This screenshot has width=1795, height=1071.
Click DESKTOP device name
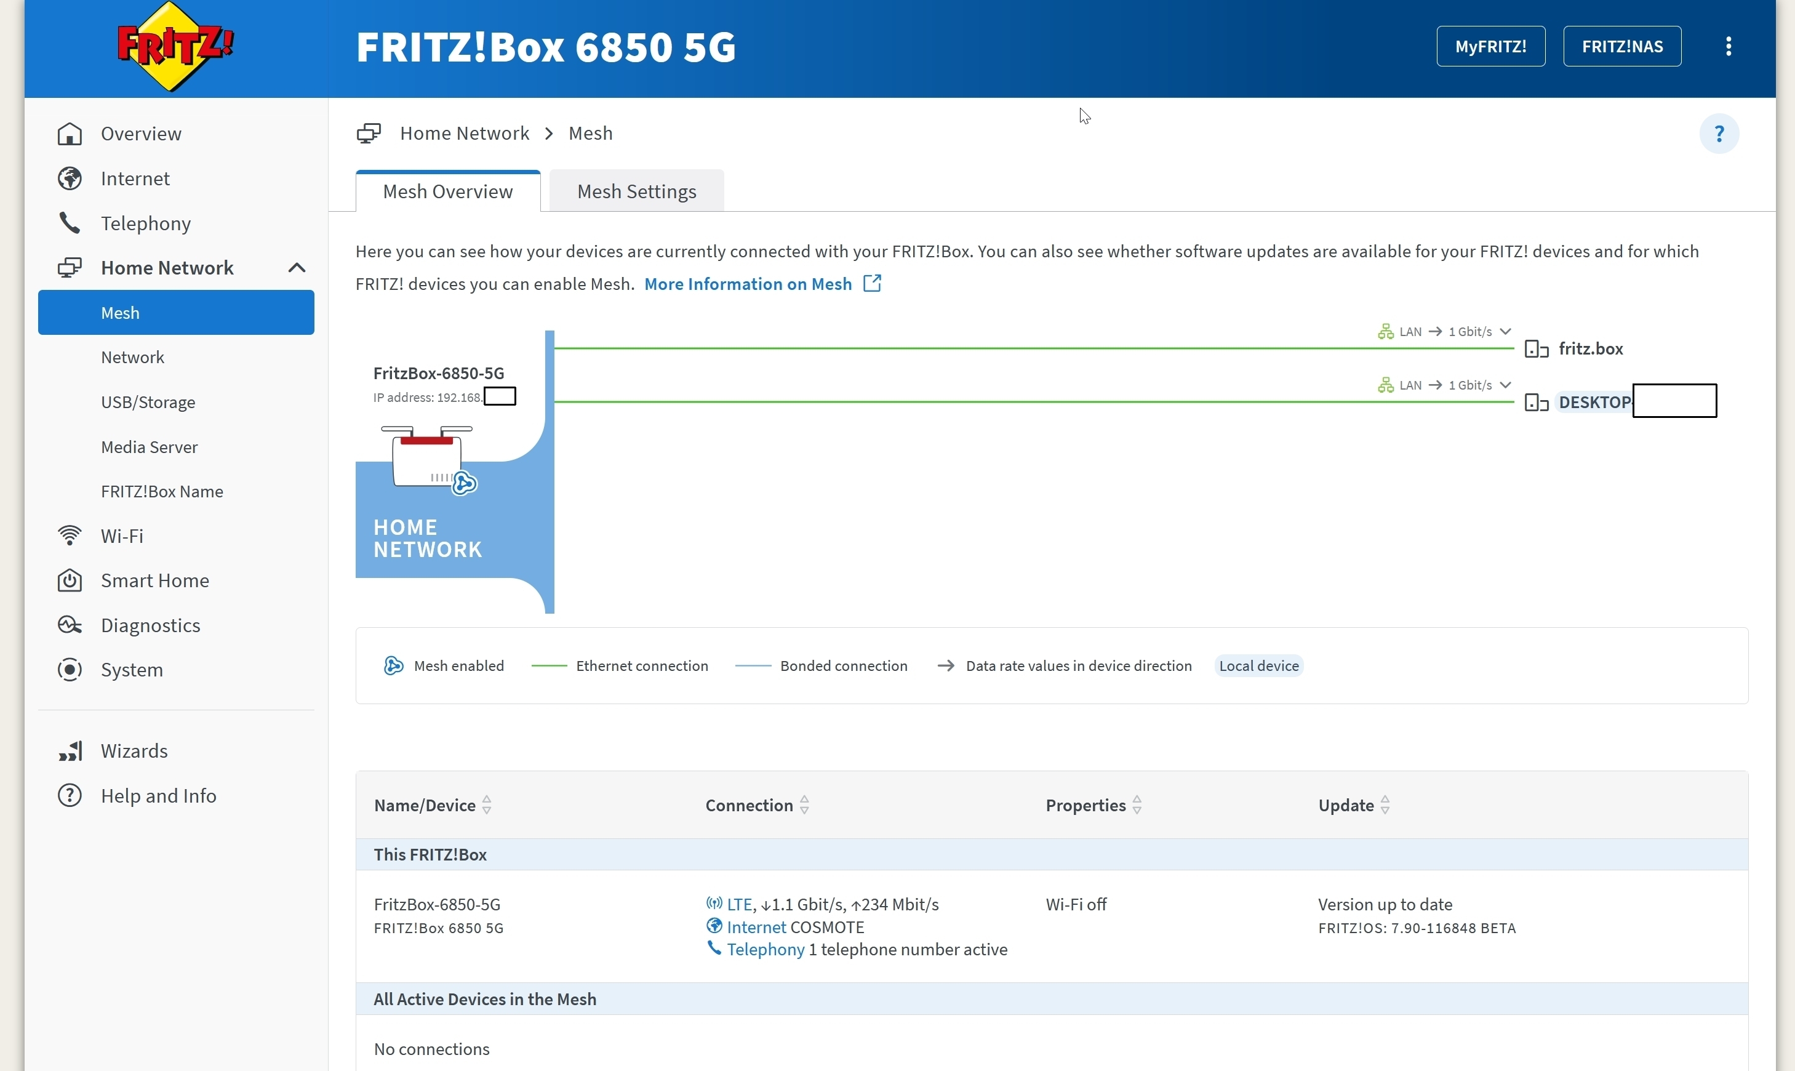(x=1594, y=402)
